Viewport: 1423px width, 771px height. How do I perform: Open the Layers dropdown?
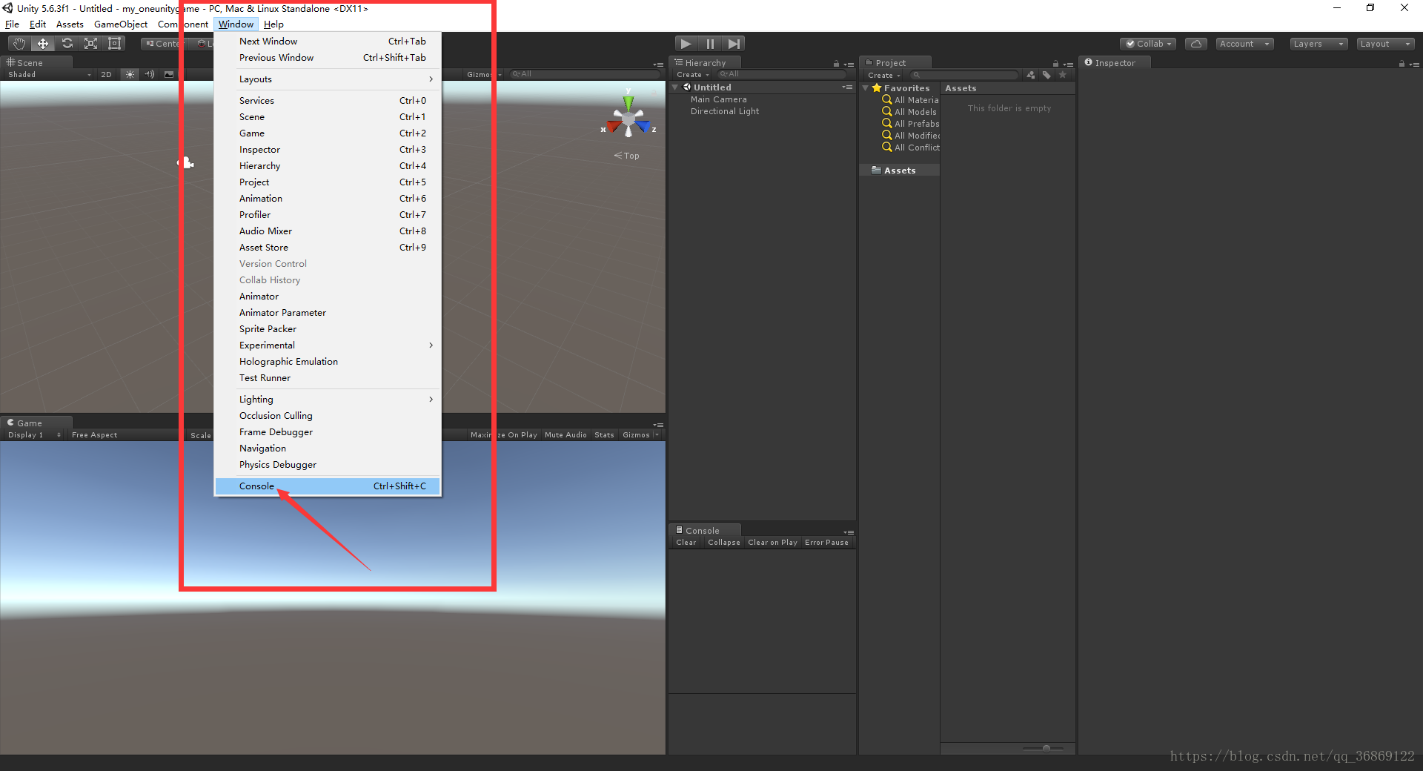tap(1318, 44)
